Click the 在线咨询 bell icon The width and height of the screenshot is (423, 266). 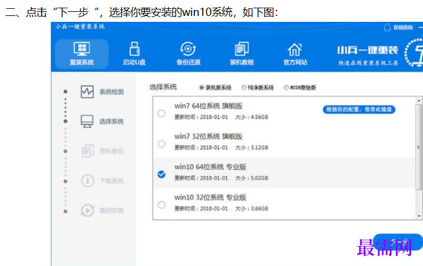(x=387, y=28)
